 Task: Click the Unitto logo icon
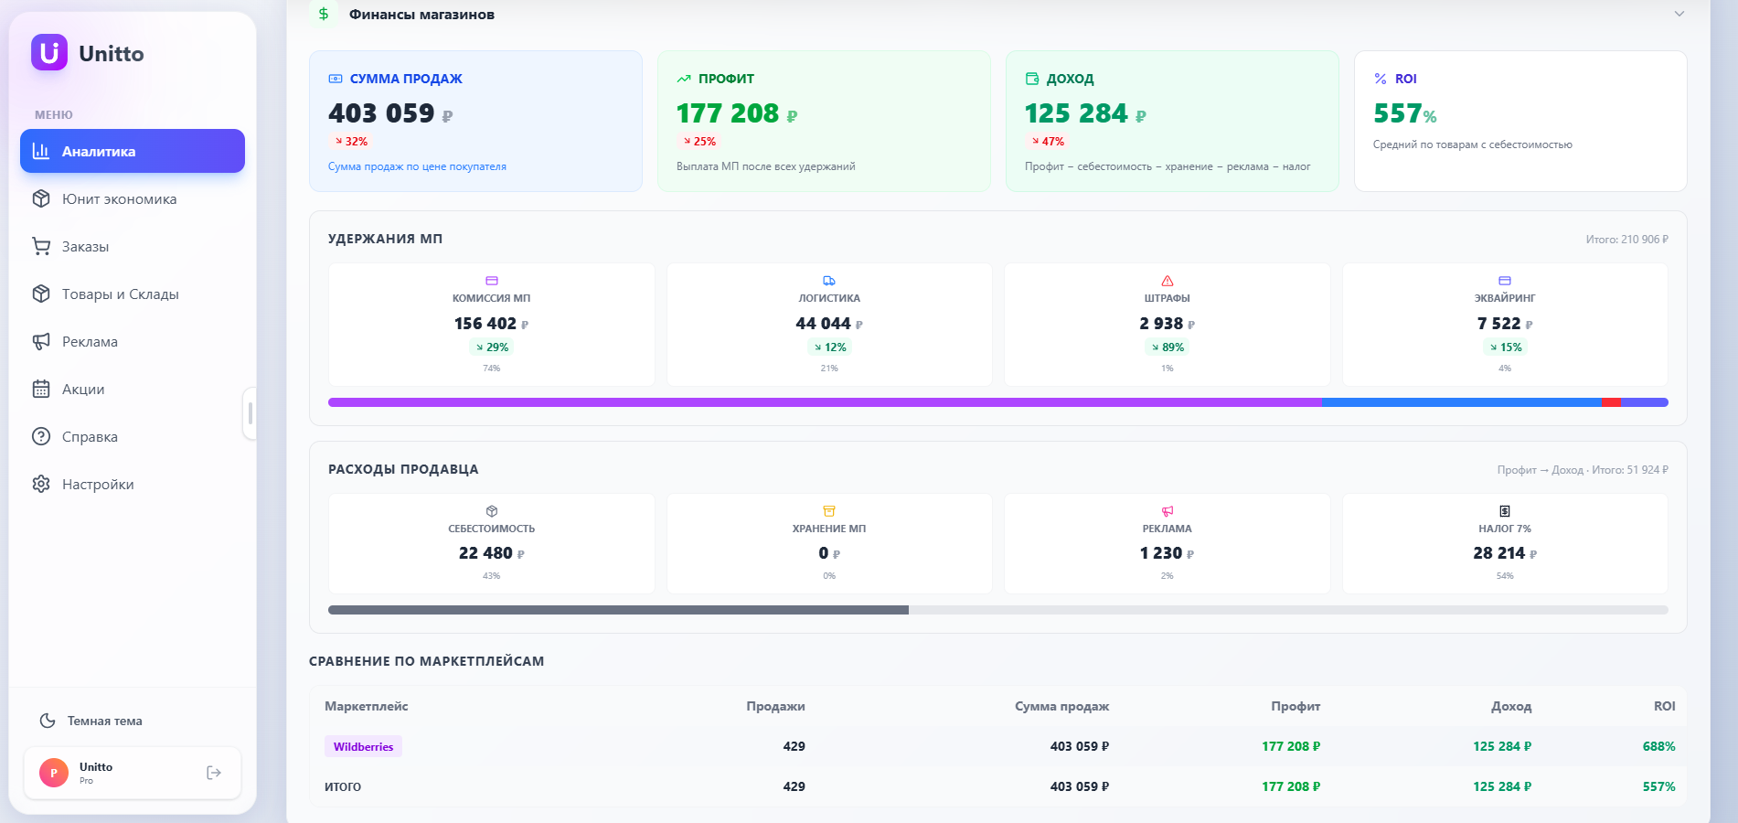pos(49,53)
